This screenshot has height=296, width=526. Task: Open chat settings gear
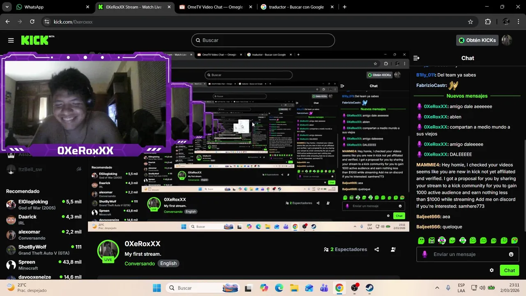[491, 270]
